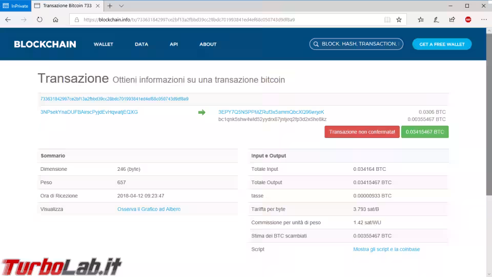Click the Sommario section header

[53, 155]
